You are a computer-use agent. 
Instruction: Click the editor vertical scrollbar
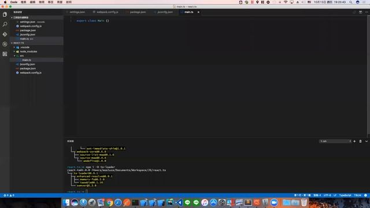[368, 76]
